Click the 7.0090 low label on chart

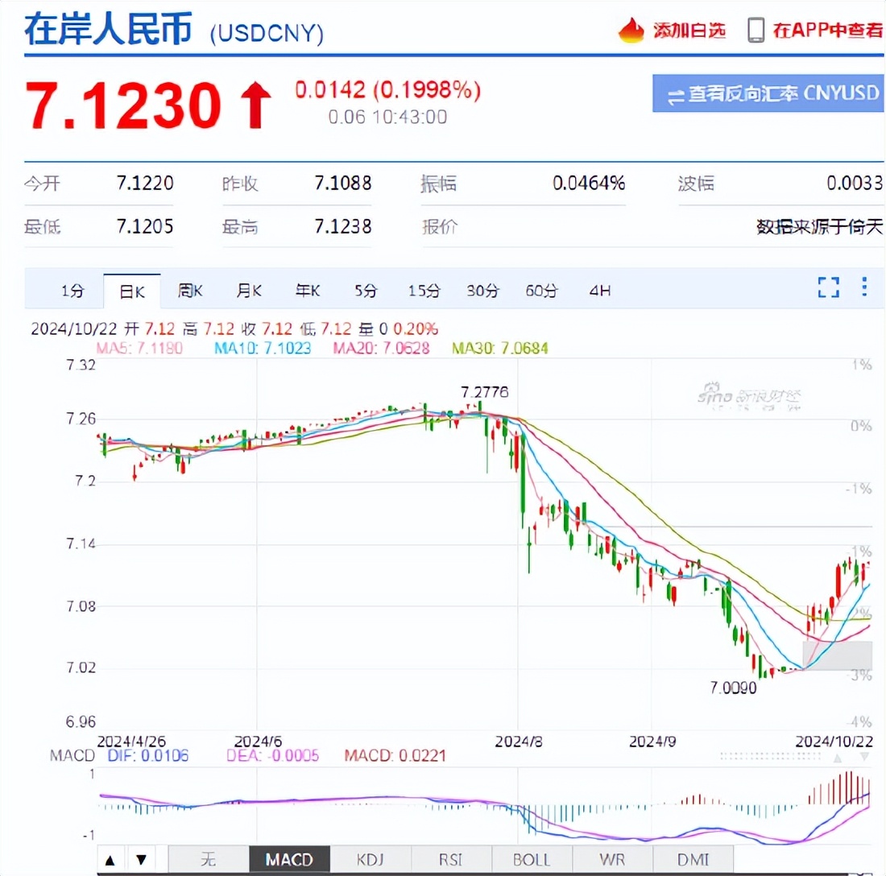point(733,688)
